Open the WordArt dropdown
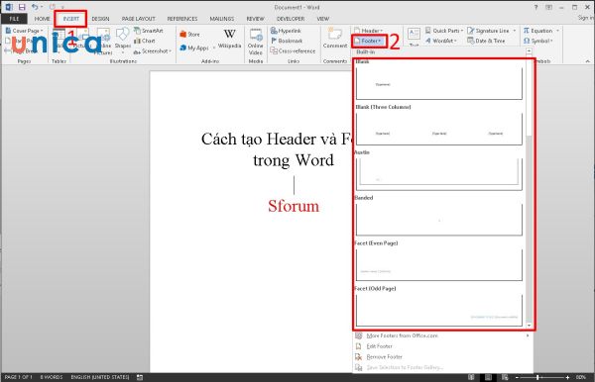The image size is (595, 382). [441, 41]
